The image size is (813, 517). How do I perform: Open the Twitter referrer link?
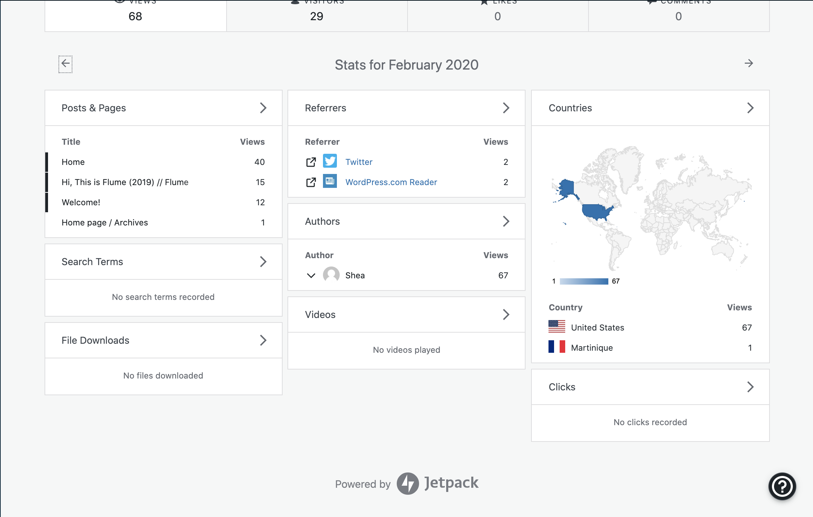[359, 162]
